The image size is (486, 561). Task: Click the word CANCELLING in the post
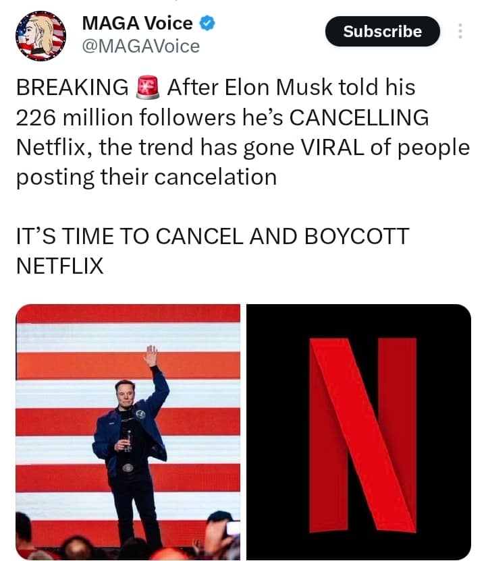pos(358,118)
